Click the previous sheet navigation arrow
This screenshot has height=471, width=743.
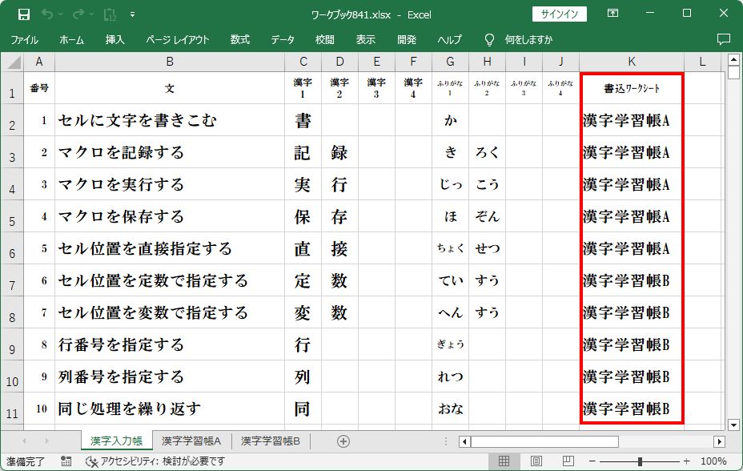(x=24, y=441)
